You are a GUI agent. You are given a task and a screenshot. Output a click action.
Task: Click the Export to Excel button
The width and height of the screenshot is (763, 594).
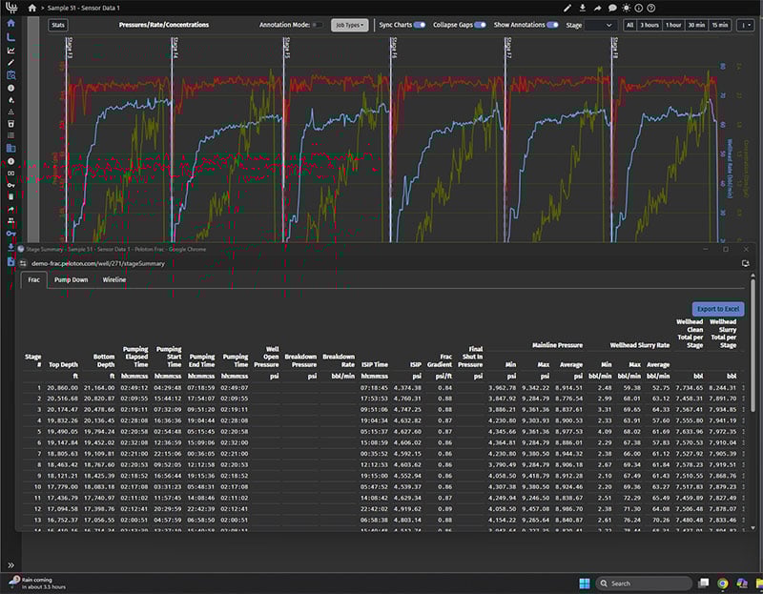pyautogui.click(x=717, y=310)
